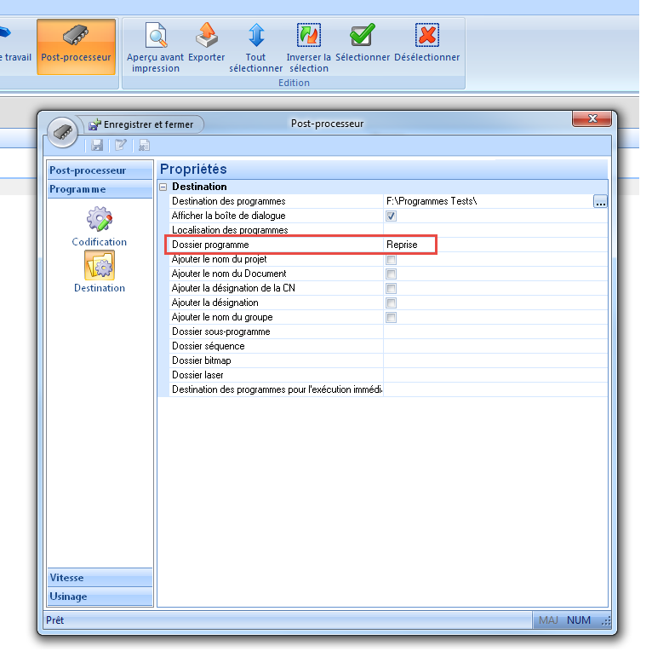
Task: Select the Destination folder icon
Action: pyautogui.click(x=99, y=267)
